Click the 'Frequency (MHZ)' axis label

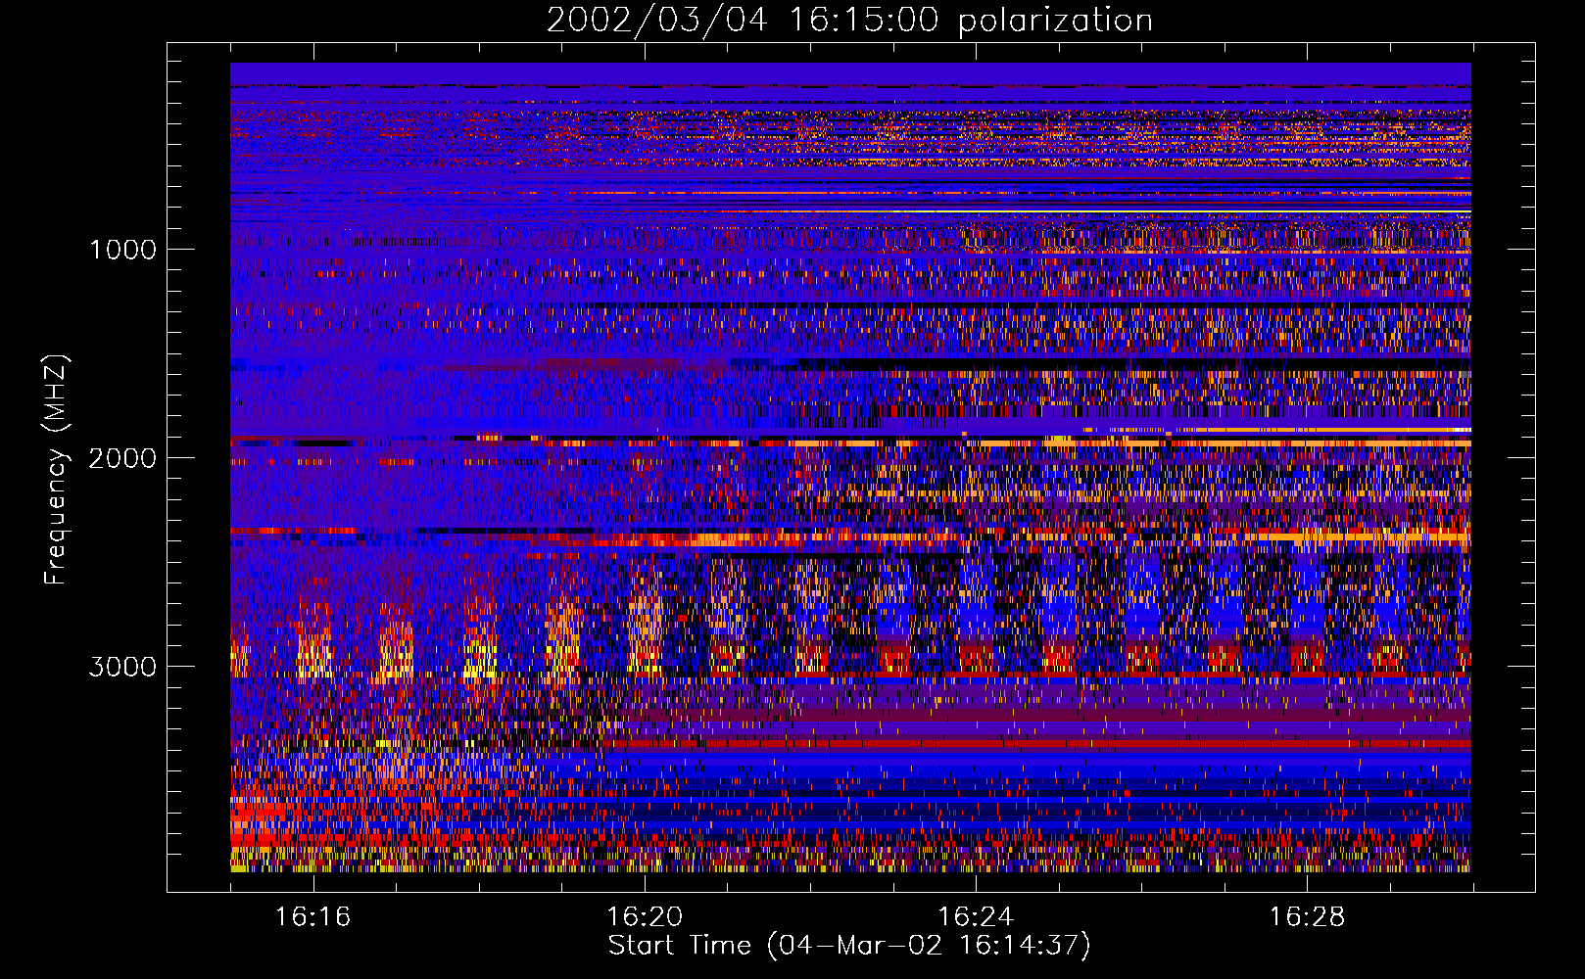[x=56, y=470]
